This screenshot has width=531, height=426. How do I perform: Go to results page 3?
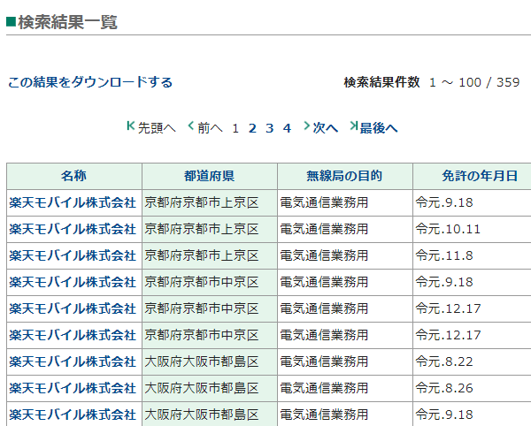coord(270,128)
